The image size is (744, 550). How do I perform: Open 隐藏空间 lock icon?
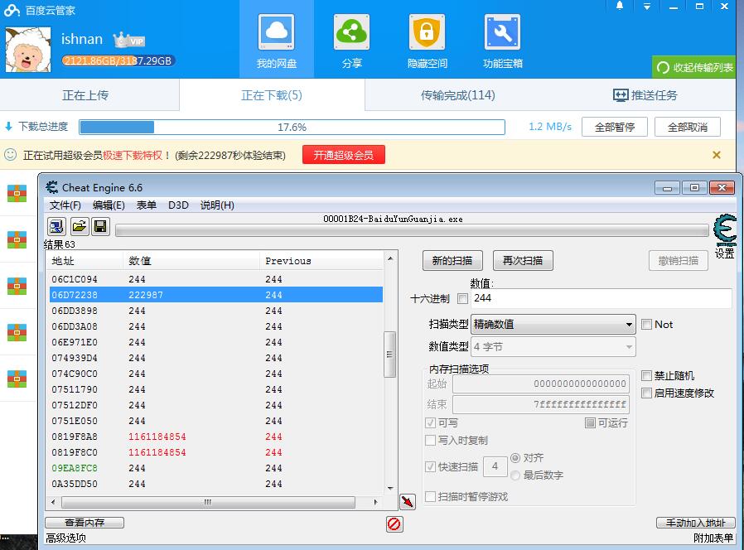click(427, 31)
